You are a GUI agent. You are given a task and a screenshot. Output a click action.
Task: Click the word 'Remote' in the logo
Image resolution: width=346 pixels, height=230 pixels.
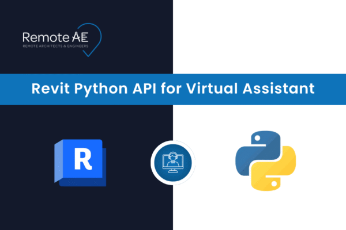coord(43,36)
